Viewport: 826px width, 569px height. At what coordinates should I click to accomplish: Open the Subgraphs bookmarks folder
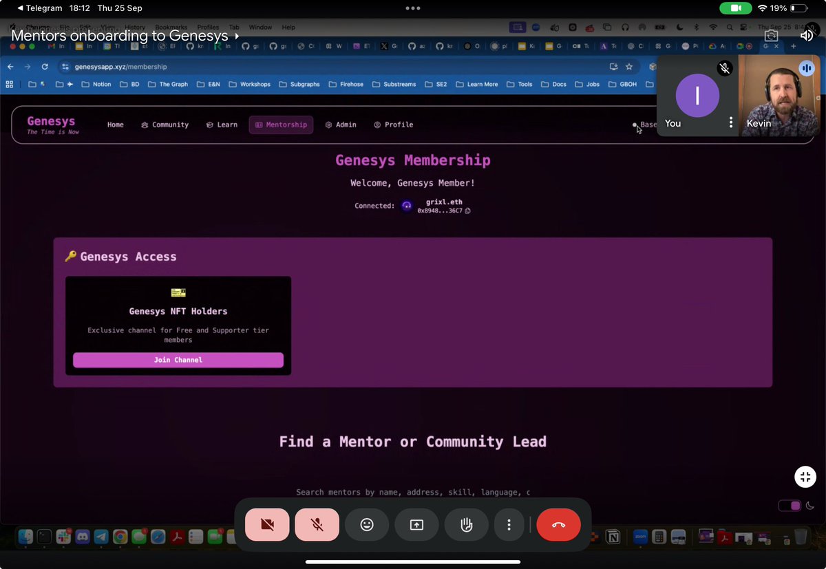point(299,84)
